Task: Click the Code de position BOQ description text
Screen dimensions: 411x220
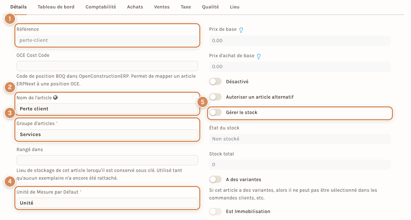Action: [x=106, y=80]
